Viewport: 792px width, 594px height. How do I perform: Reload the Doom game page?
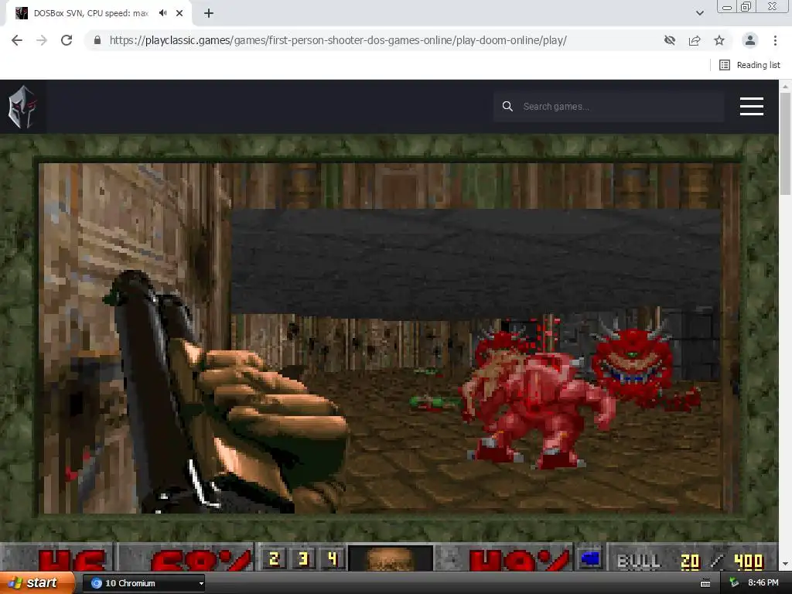click(x=67, y=40)
